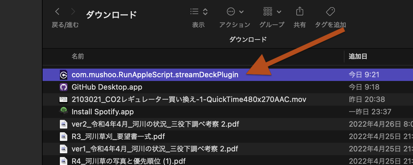Sort by the Date Added column header
The image size is (413, 165).
pyautogui.click(x=358, y=56)
